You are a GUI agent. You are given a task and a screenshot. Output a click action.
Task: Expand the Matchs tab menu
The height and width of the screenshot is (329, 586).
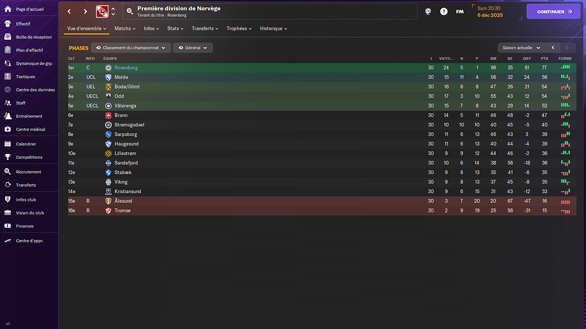click(x=126, y=28)
